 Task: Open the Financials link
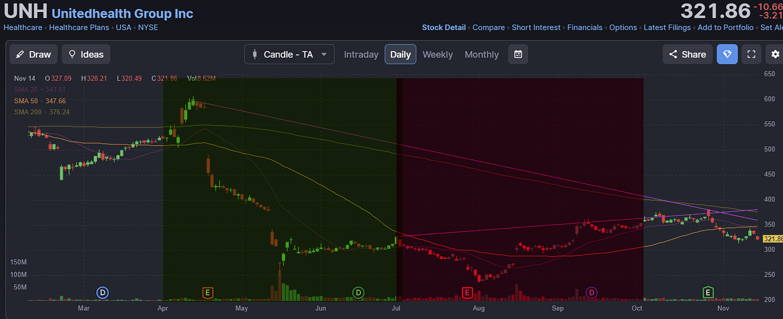[585, 27]
